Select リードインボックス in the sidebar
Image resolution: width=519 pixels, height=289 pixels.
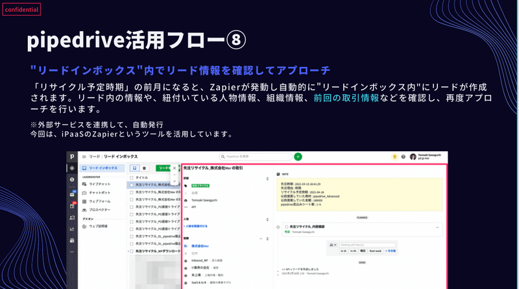pos(103,168)
